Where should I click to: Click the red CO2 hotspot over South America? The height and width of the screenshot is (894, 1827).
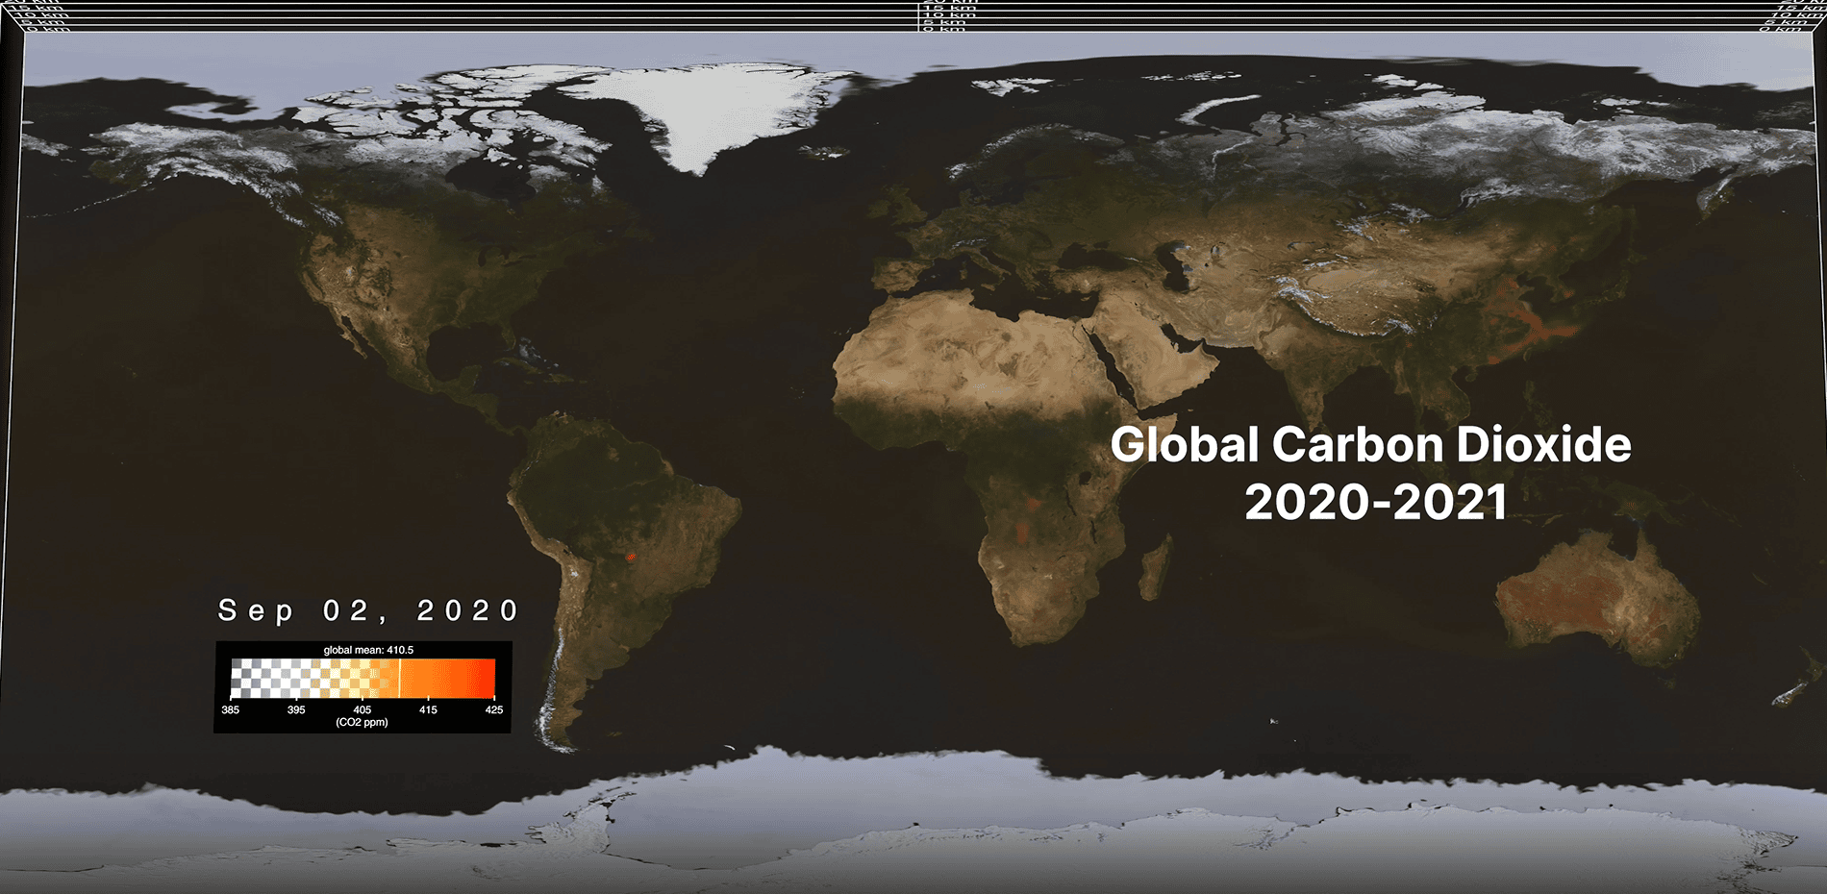(x=632, y=556)
